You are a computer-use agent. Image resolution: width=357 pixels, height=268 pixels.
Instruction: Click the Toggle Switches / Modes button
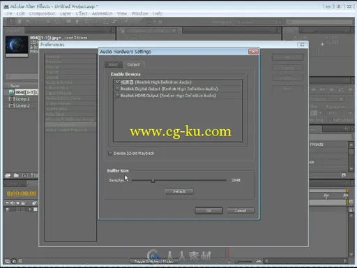click(153, 261)
